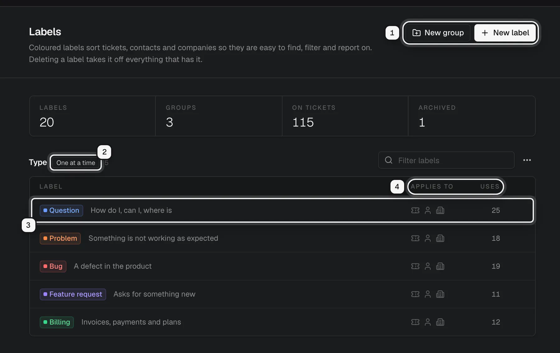Click company building icon in Question row
This screenshot has width=560, height=353.
coord(440,211)
